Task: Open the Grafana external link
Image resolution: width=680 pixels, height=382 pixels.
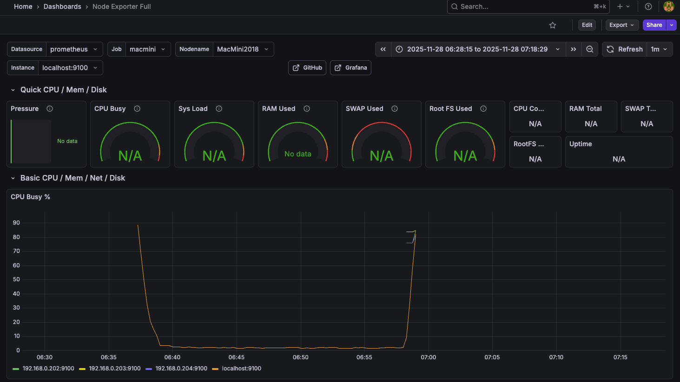Action: [350, 68]
